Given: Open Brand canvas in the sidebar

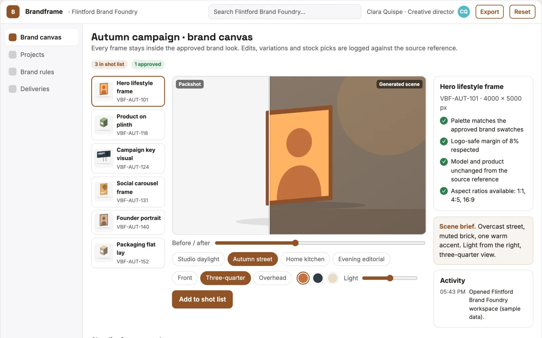Looking at the screenshot, I should coord(41,37).
